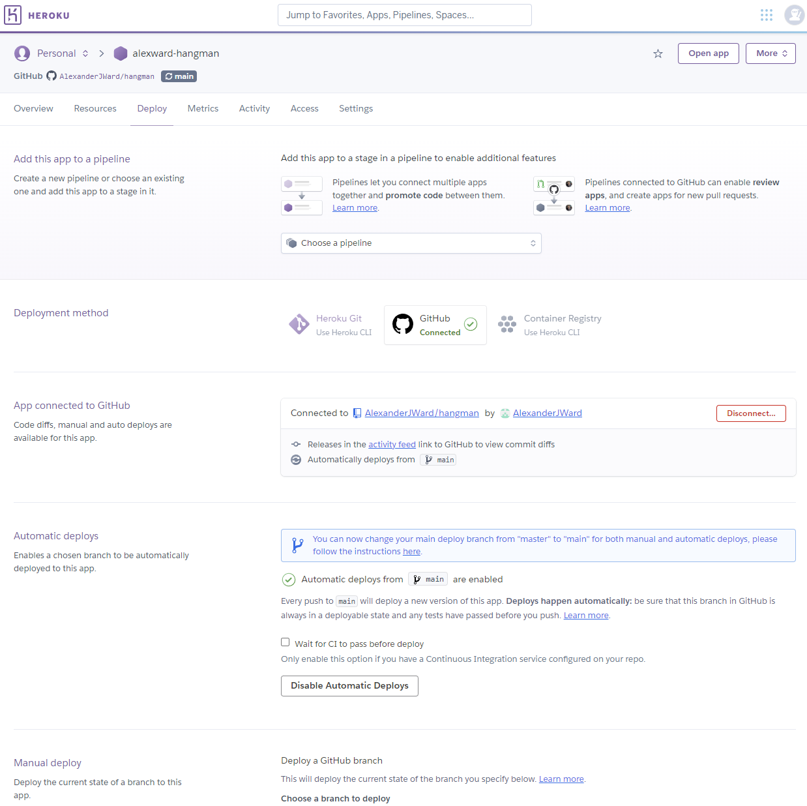Viewport: 807px width, 806px height.
Task: Click the auto-deploy sync icon beside Automatically deploys
Action: pos(296,460)
